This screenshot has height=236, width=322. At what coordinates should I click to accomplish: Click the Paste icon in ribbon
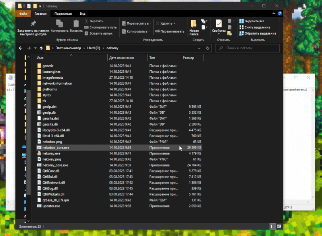click(x=76, y=23)
